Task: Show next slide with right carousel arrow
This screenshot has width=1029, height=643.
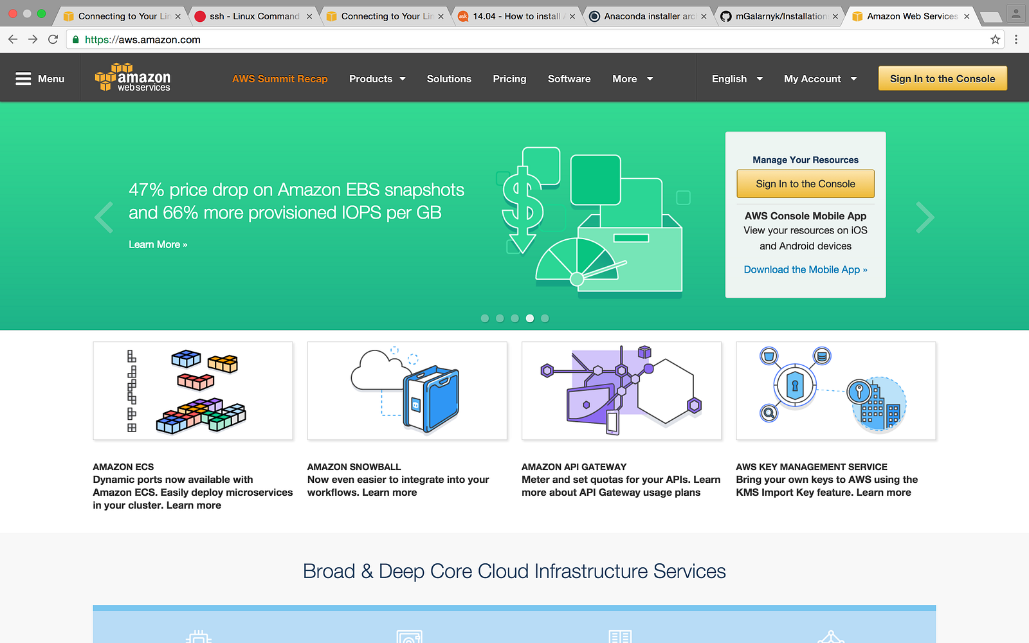Action: [925, 217]
